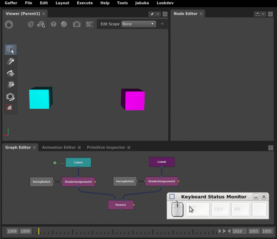277x239 pixels.
Task: Select the Graph Editor tab
Action: [x=18, y=147]
